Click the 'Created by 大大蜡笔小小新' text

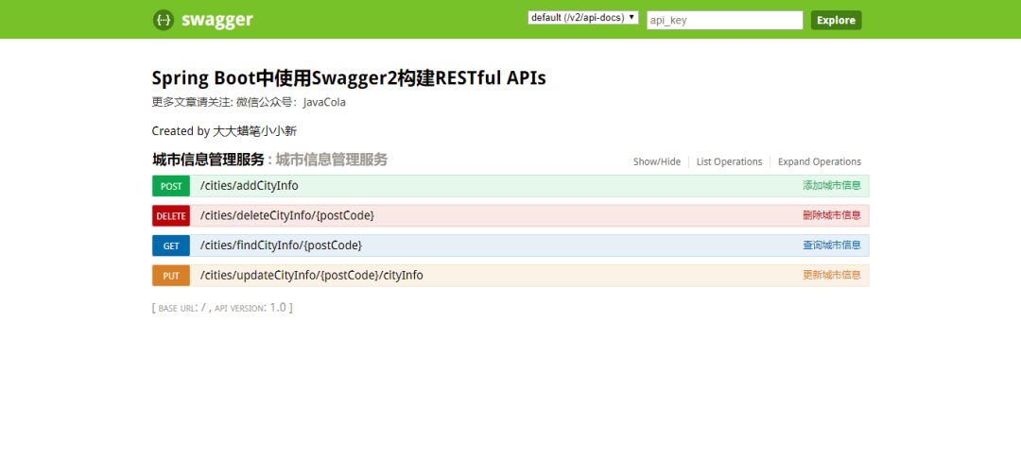tap(225, 131)
